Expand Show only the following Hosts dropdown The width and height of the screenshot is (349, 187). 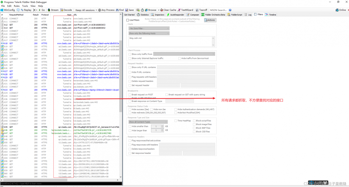coord(149,33)
